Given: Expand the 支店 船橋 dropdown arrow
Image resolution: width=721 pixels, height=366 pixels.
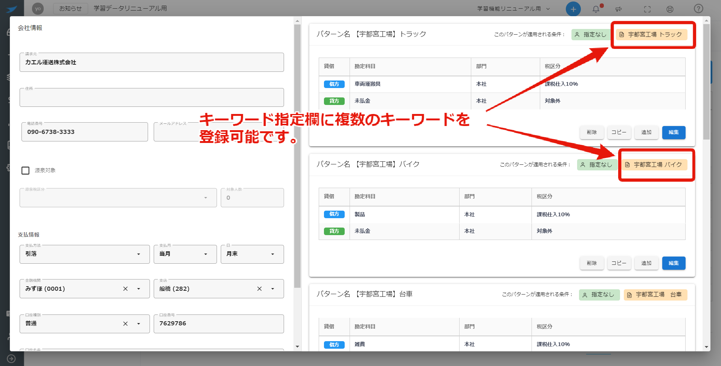Looking at the screenshot, I should [273, 289].
